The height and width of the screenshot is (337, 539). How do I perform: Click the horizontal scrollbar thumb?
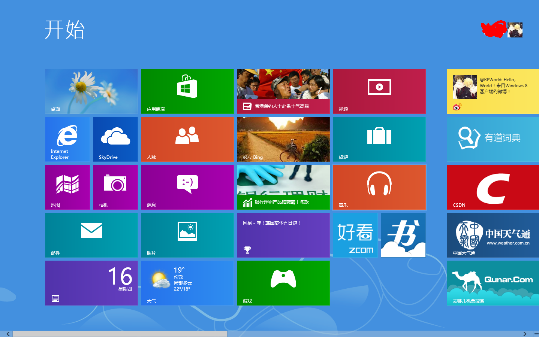(120, 334)
